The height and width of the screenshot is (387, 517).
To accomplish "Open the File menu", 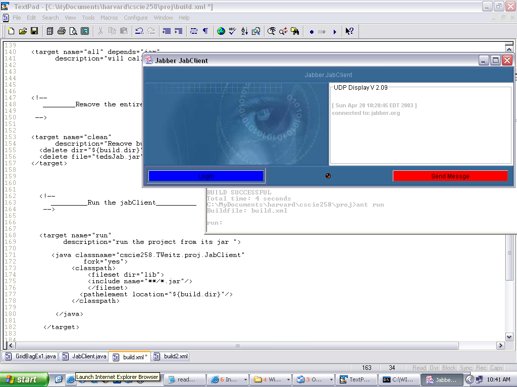I will [x=17, y=18].
